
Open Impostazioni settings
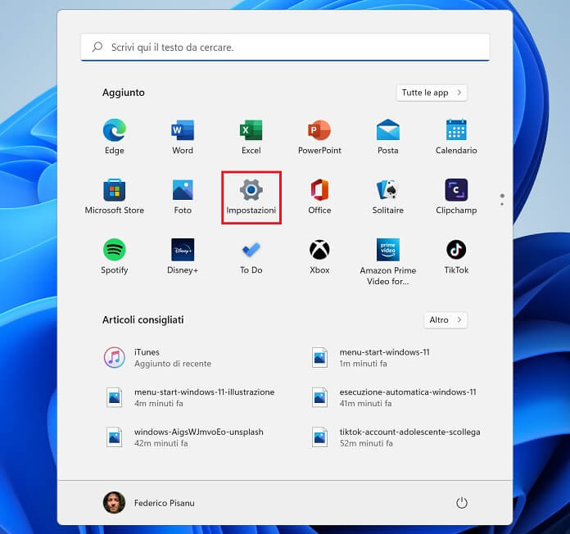(251, 197)
